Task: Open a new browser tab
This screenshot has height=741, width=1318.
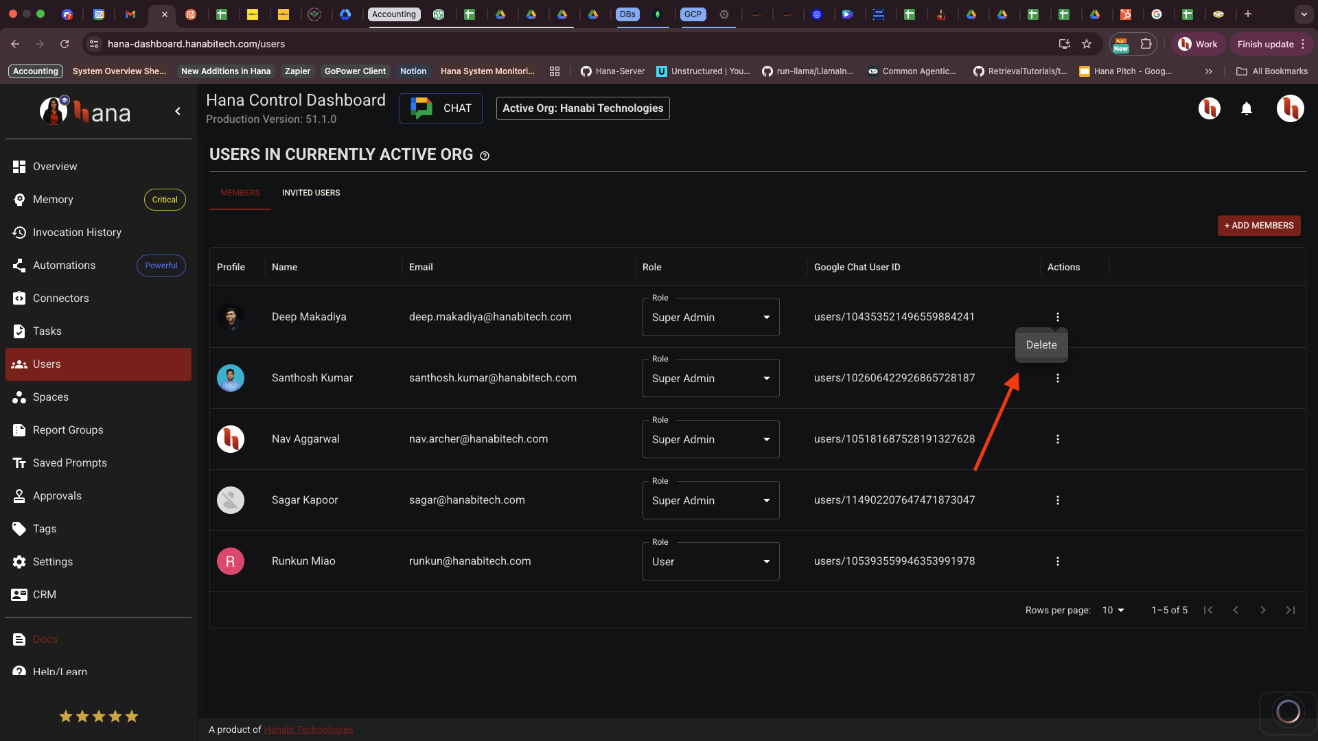Action: click(1248, 14)
